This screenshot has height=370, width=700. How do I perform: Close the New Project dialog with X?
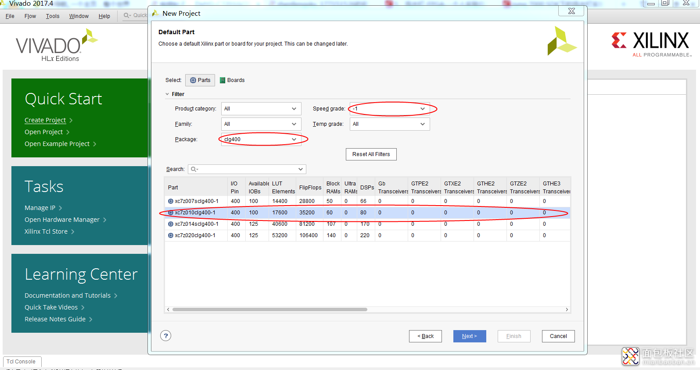pos(571,11)
